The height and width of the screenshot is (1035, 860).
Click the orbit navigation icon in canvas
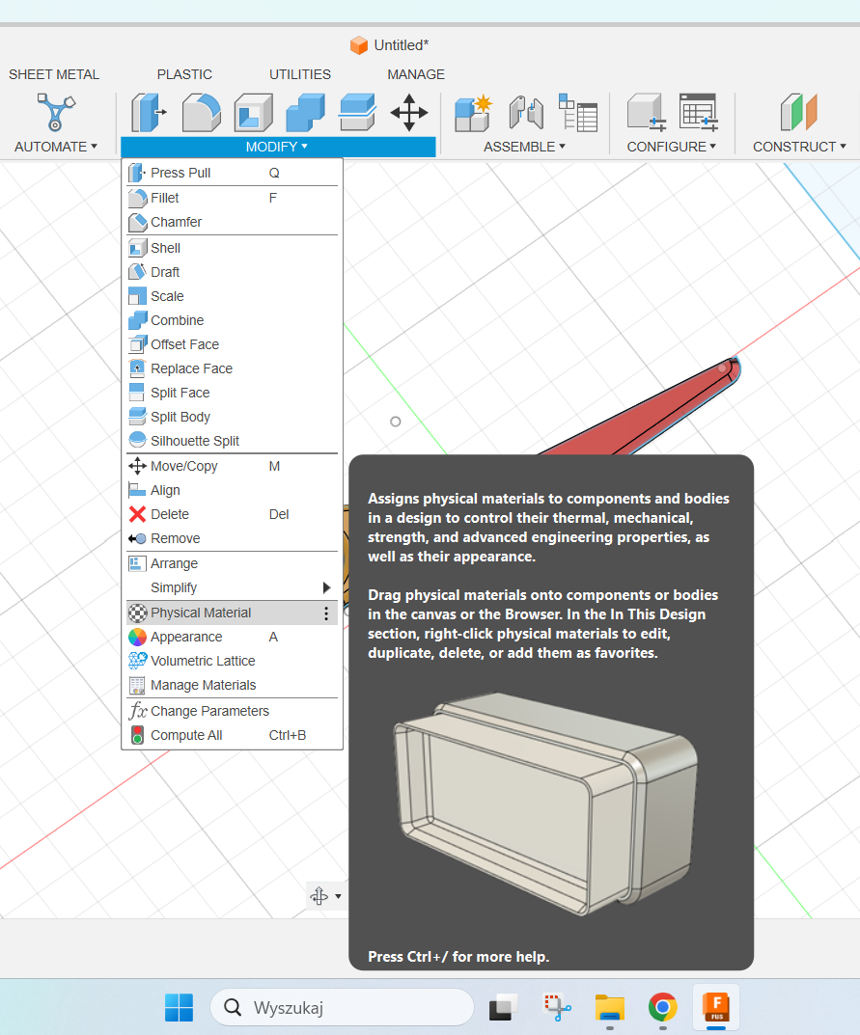[x=319, y=896]
